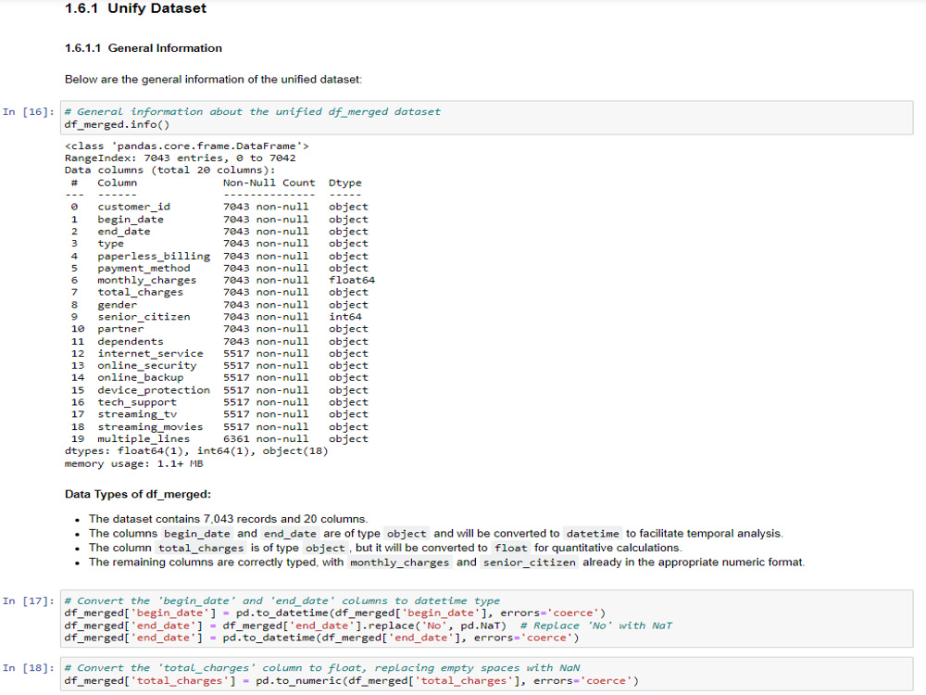Click the 'device_protection' column row
The image size is (926, 695).
click(x=219, y=390)
